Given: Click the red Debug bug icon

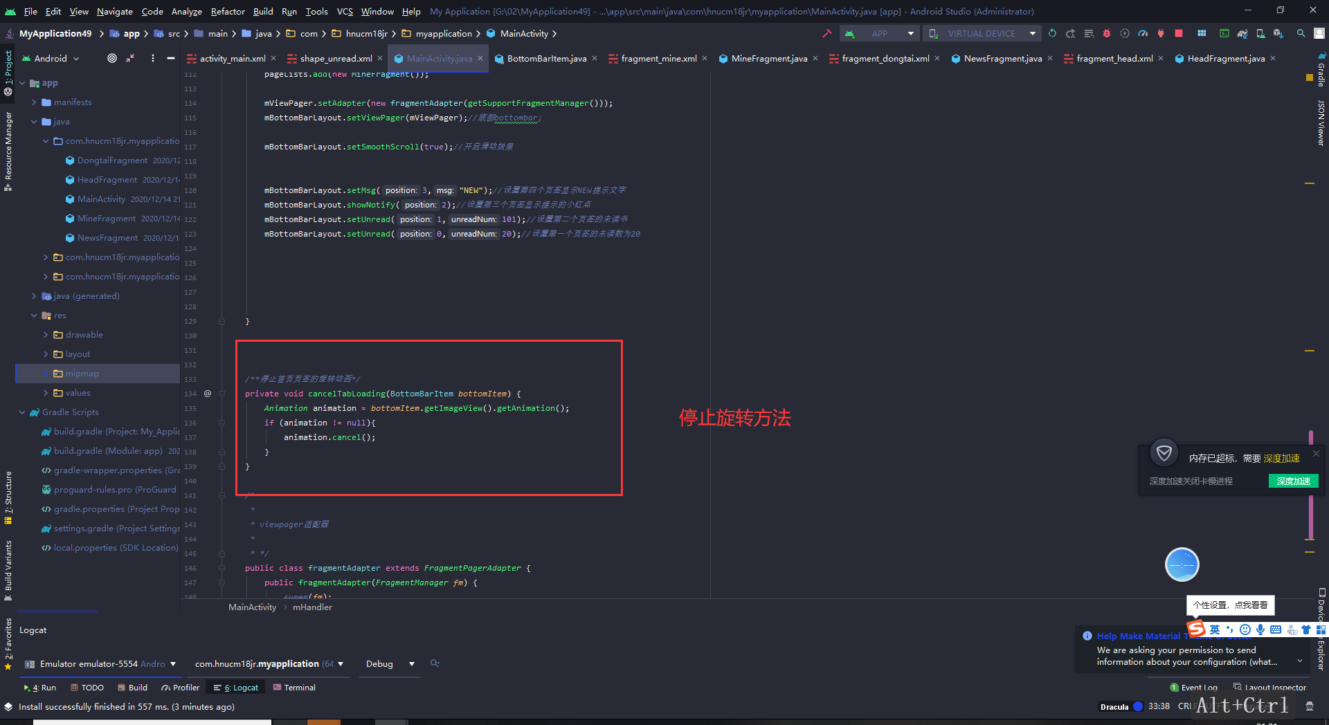Looking at the screenshot, I should point(1106,33).
